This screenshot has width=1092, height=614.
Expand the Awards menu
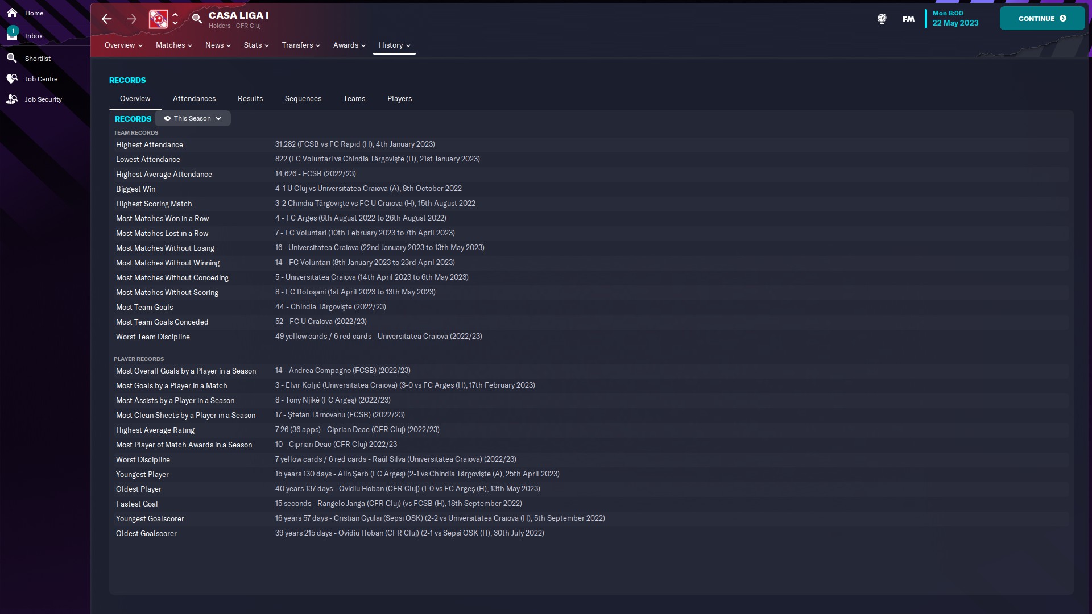(349, 45)
